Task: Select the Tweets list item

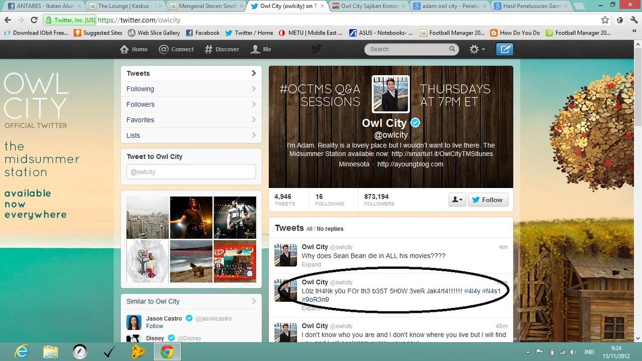Action: click(191, 73)
